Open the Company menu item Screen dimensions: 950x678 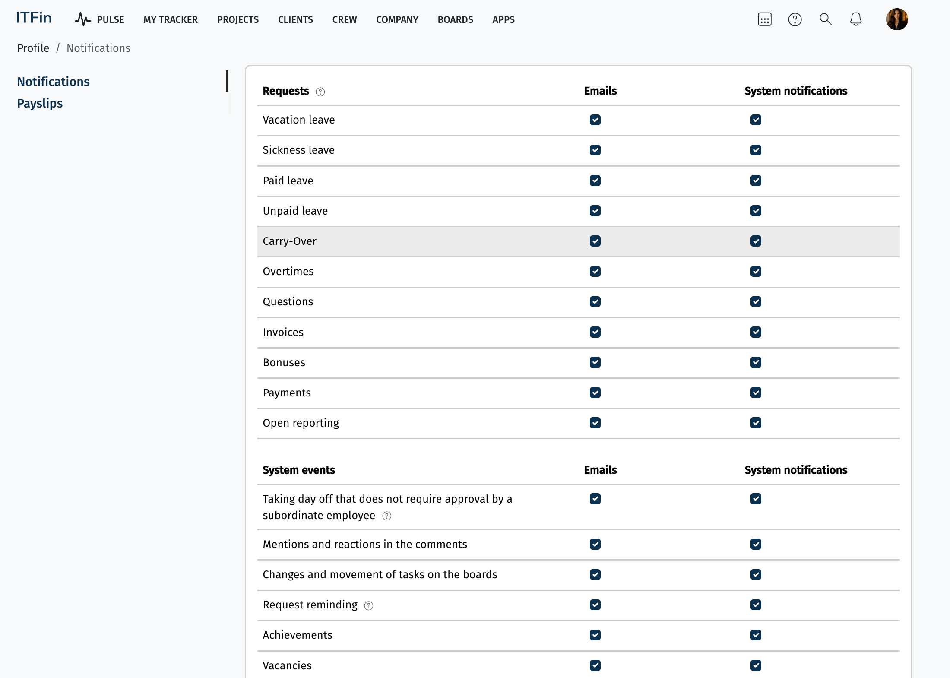coord(397,20)
